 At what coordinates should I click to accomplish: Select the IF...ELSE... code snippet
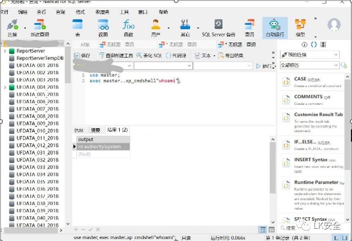pyautogui.click(x=312, y=145)
